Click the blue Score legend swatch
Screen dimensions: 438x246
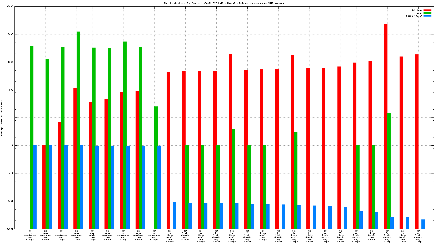[x=427, y=16]
